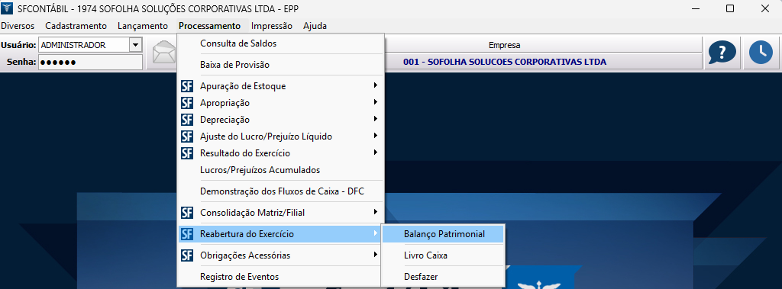The height and width of the screenshot is (289, 782).
Task: Click SF icon next to Depreciação
Action: click(187, 120)
